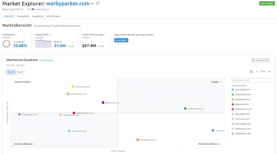The image size is (277, 154).
Task: Click the search magnifier icon in domain field
Action: (234, 80)
